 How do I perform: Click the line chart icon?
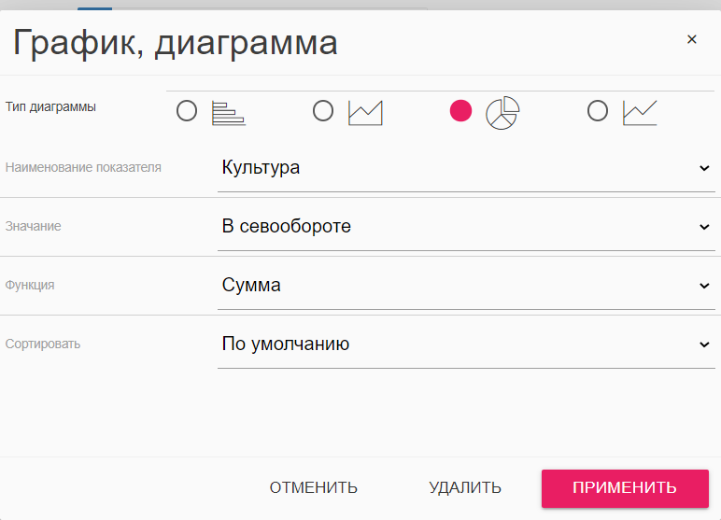click(640, 113)
